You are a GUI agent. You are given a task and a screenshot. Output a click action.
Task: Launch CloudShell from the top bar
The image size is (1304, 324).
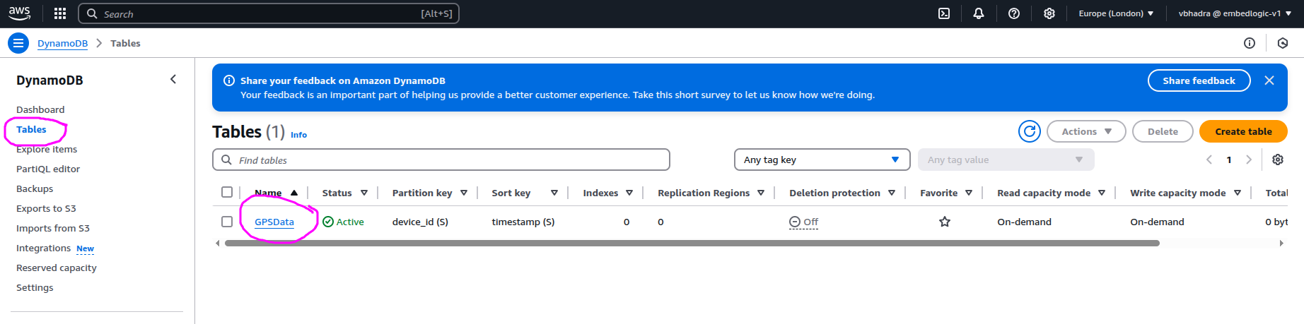944,13
